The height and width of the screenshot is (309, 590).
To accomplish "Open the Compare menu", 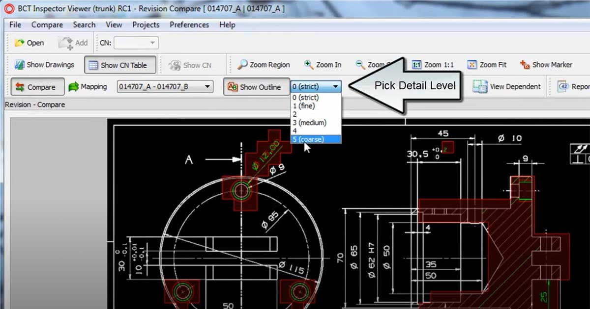I will [47, 25].
